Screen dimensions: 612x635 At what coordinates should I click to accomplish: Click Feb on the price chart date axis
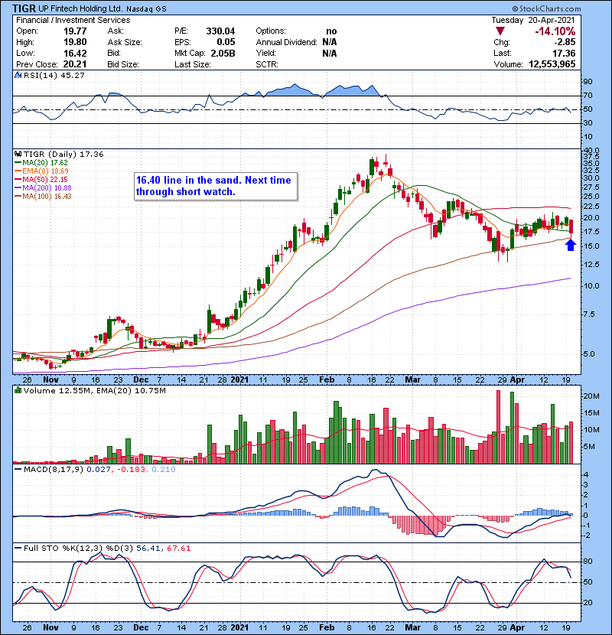[x=327, y=380]
